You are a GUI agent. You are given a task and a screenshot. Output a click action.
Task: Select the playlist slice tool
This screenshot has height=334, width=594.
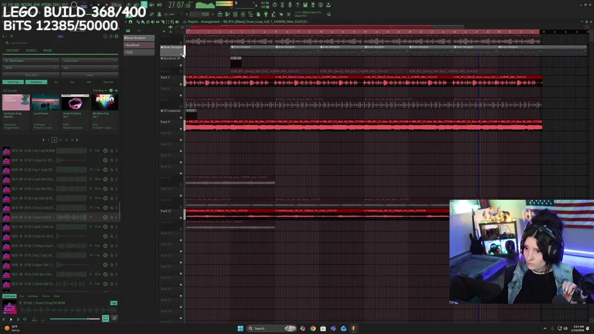pos(163,22)
